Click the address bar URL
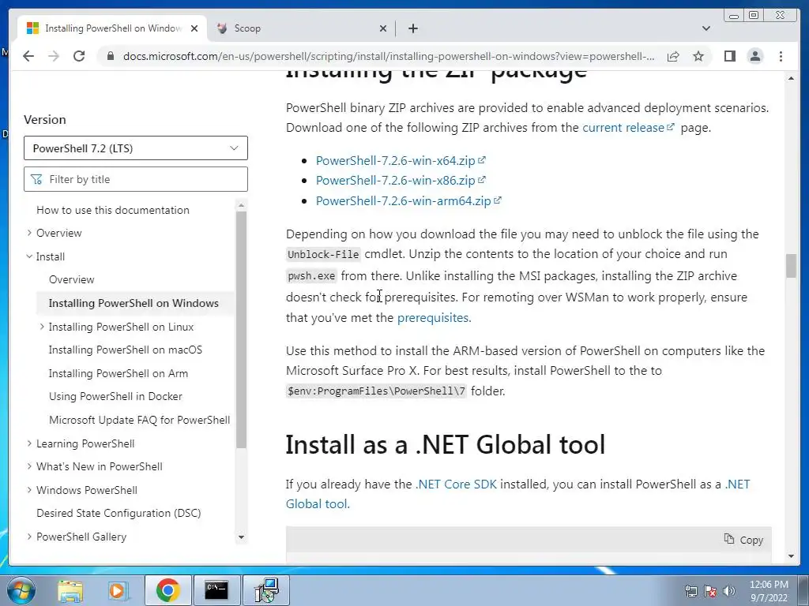 point(389,56)
